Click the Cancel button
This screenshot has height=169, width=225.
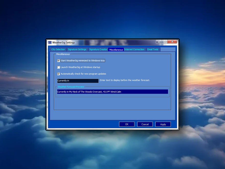click(145, 124)
